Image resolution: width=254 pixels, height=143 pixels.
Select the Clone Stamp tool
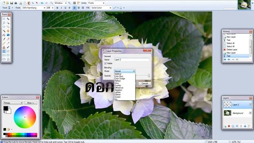point(4,47)
